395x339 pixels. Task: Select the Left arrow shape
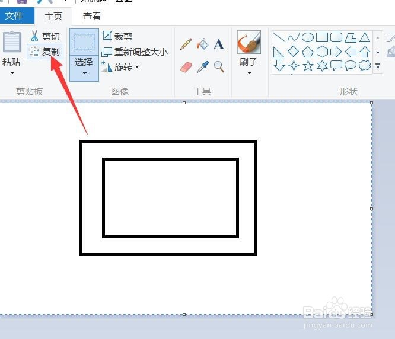point(351,52)
